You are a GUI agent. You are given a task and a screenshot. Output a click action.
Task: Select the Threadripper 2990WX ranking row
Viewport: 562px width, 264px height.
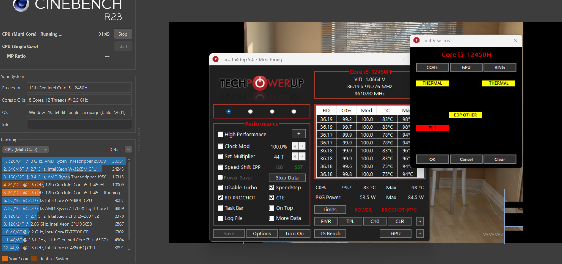coord(64,161)
